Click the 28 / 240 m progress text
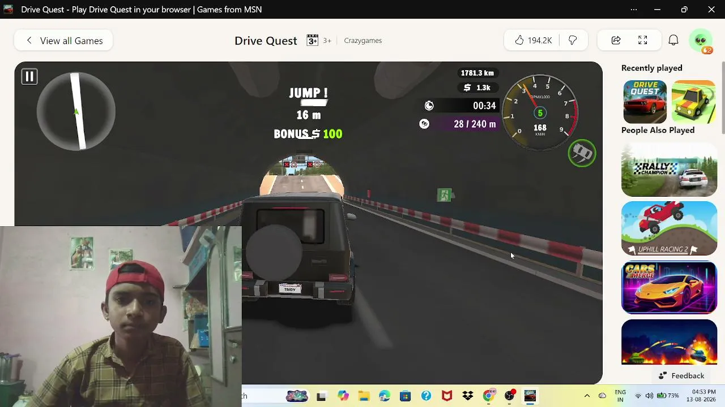 pyautogui.click(x=475, y=124)
